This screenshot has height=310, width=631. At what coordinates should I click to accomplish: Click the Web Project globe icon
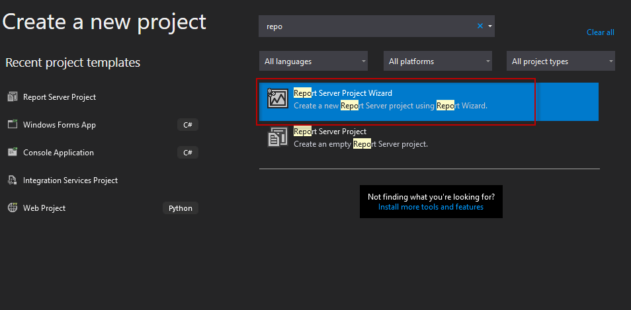[12, 208]
